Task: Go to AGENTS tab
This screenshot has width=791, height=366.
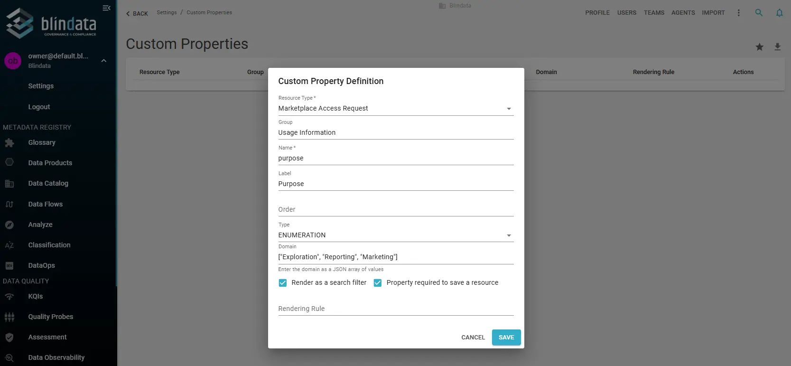Action: point(683,13)
